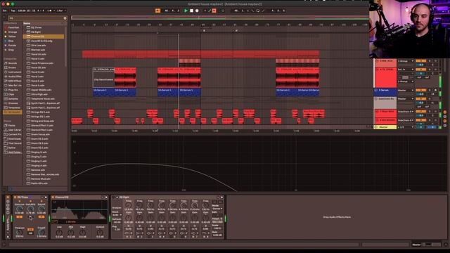
Task: Toggle the detail view via bottom-right icon
Action: coord(446,245)
